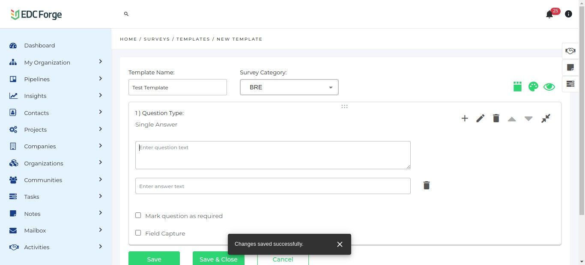Enable Mark question as required checkbox
585x265 pixels.
point(138,215)
